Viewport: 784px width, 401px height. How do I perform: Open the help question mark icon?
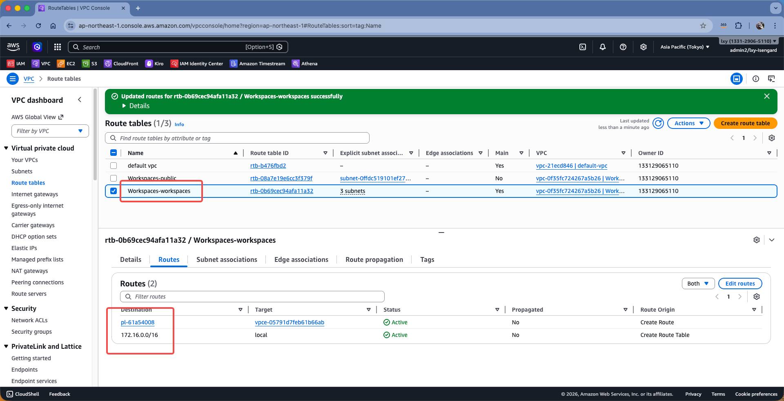623,47
